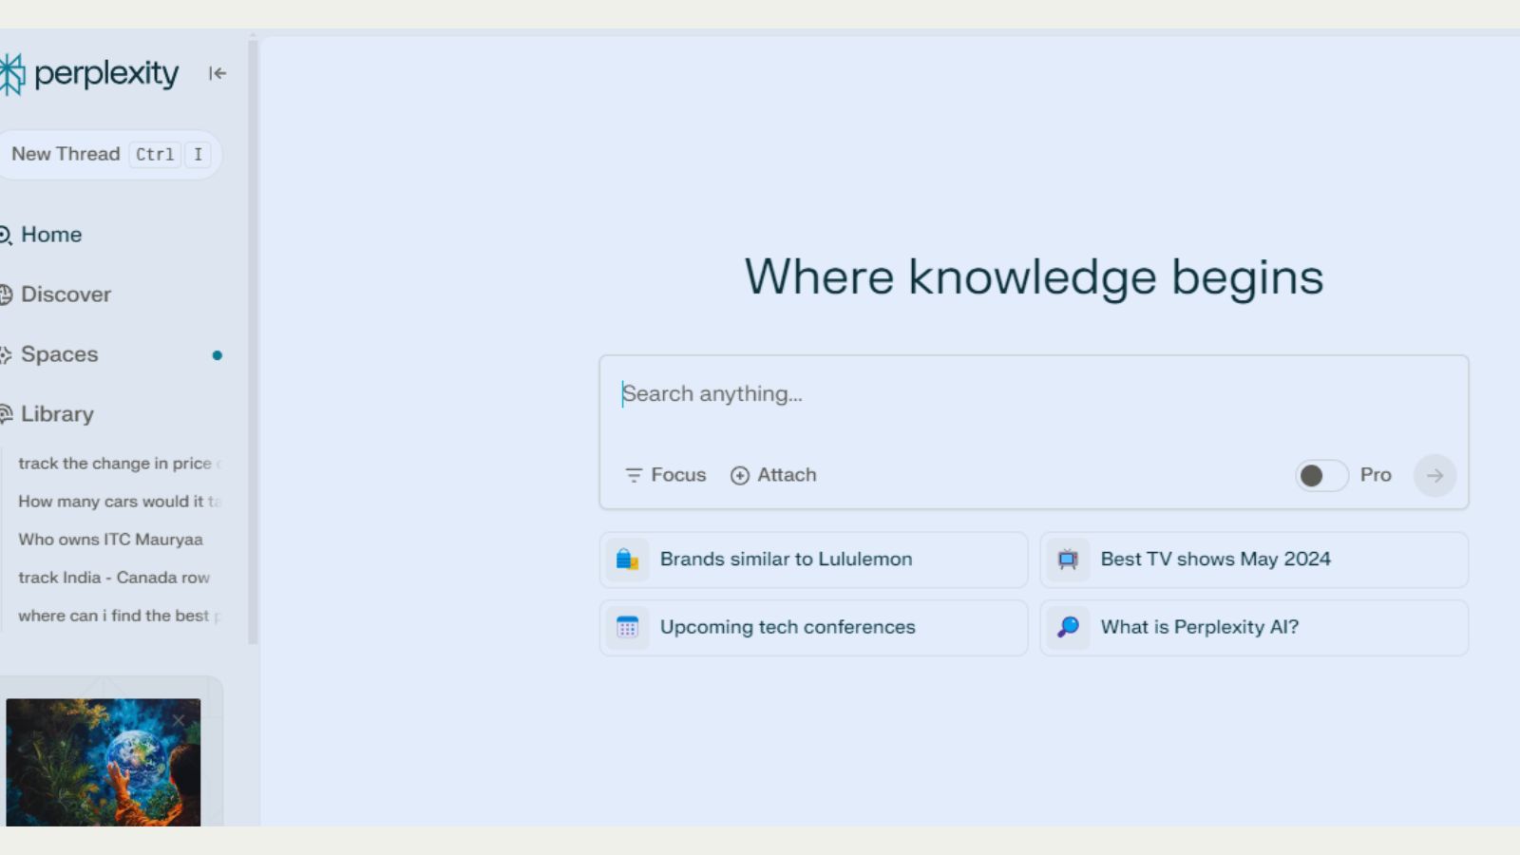This screenshot has width=1520, height=855.
Task: Click the TV icon for Best TV shows
Action: pyautogui.click(x=1068, y=560)
